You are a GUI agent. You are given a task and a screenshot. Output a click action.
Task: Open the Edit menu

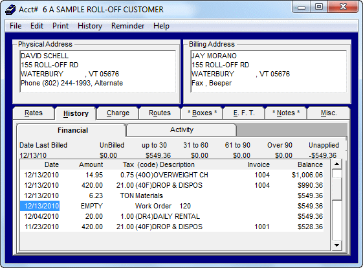coord(37,26)
